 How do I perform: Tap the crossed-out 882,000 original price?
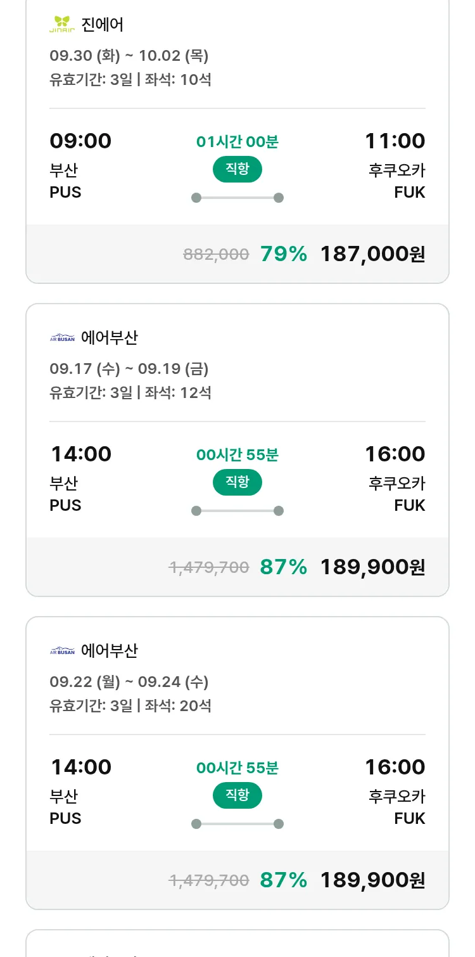216,254
